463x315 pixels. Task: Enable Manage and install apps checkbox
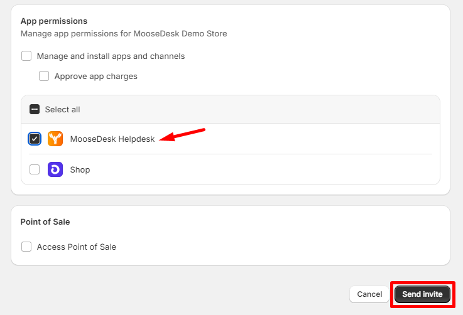tap(26, 56)
